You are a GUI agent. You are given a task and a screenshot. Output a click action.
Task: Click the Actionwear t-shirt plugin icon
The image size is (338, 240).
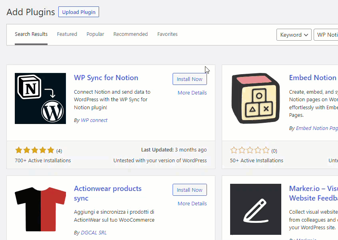[40, 209]
